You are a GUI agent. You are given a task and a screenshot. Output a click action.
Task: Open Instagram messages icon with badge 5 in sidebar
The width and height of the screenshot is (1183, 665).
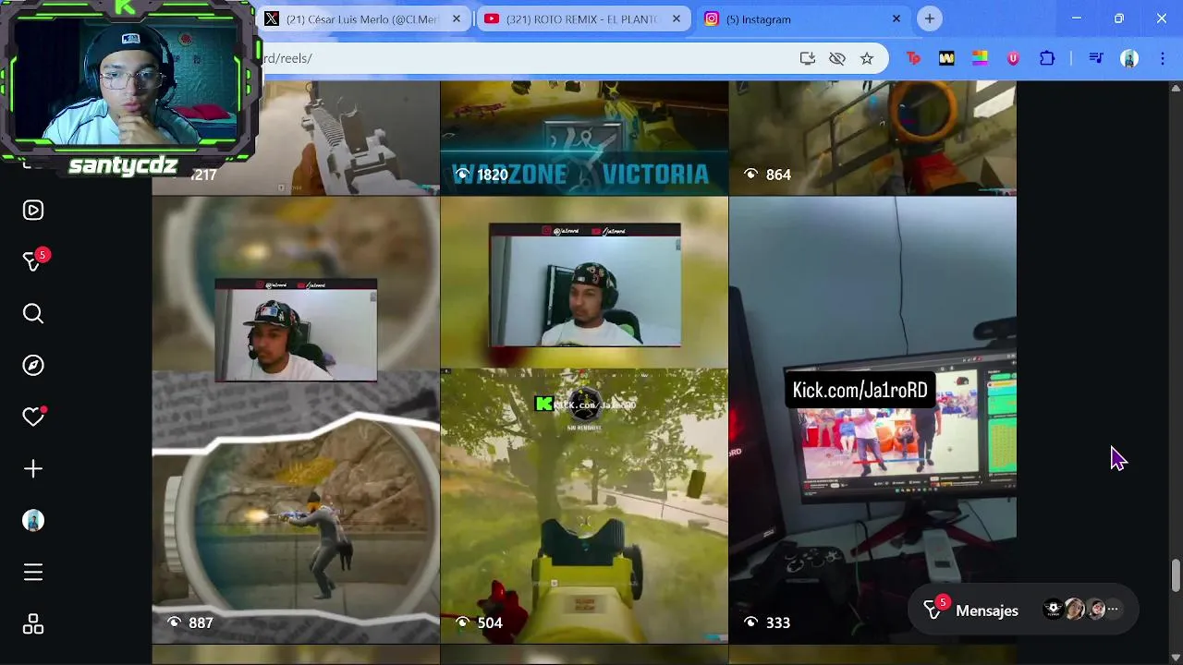point(33,261)
